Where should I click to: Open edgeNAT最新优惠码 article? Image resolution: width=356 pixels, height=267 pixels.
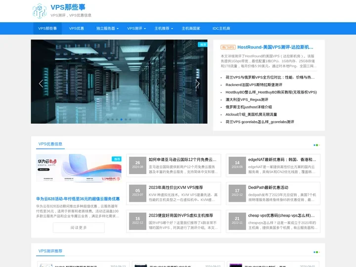(282, 160)
